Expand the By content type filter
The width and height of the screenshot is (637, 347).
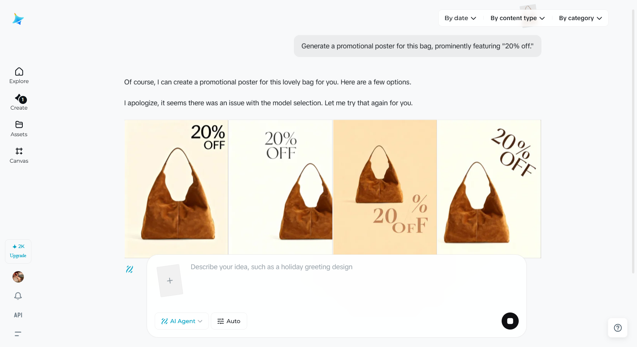click(517, 18)
